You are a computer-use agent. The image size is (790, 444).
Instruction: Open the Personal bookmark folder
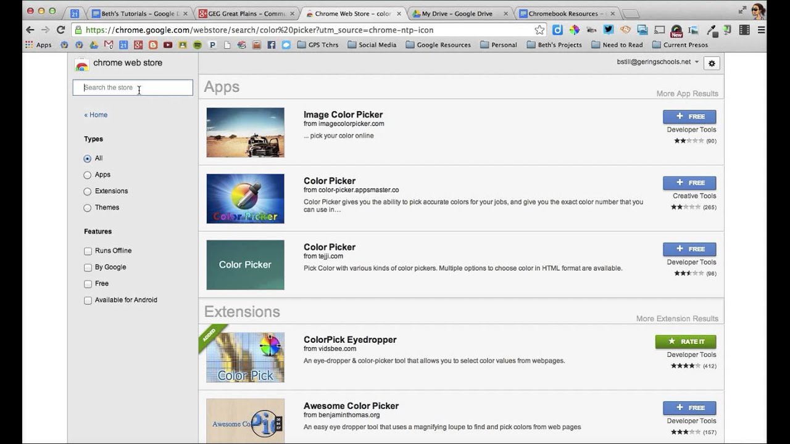[x=499, y=44]
